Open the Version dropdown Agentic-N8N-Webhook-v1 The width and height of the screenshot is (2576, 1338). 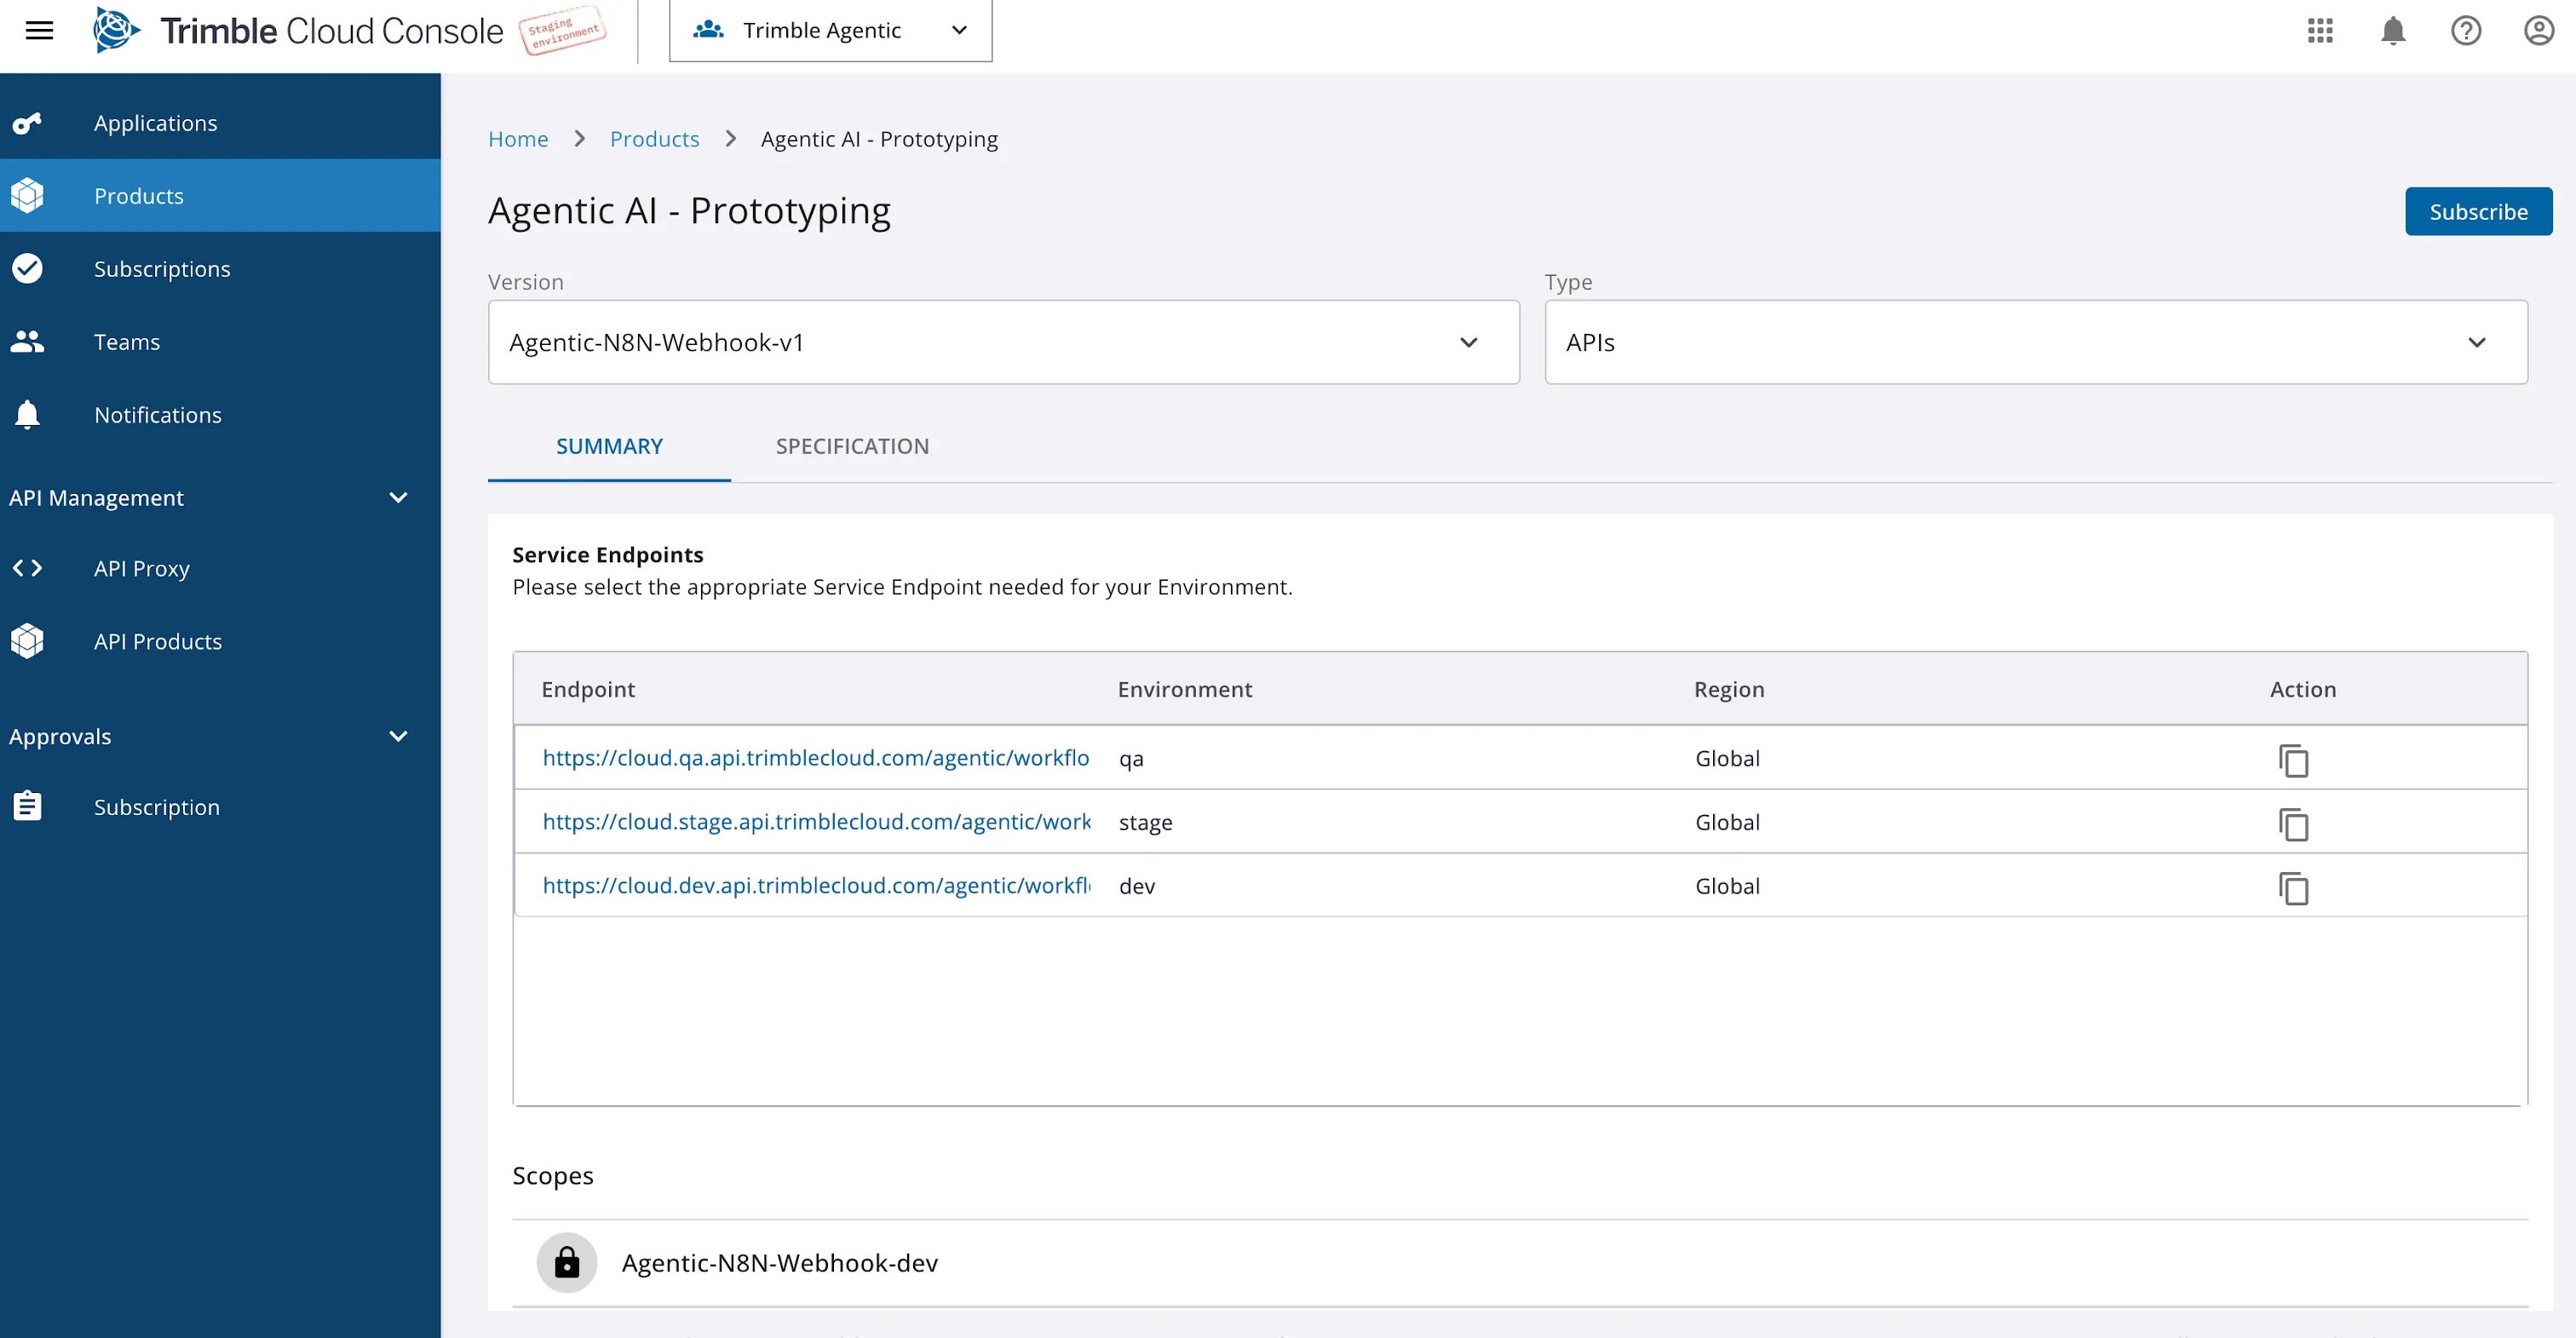tap(1003, 342)
